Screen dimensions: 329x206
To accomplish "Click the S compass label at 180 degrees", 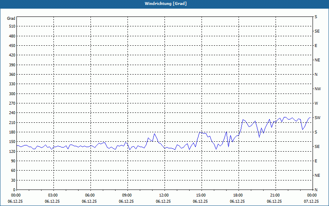I will click(316, 132).
